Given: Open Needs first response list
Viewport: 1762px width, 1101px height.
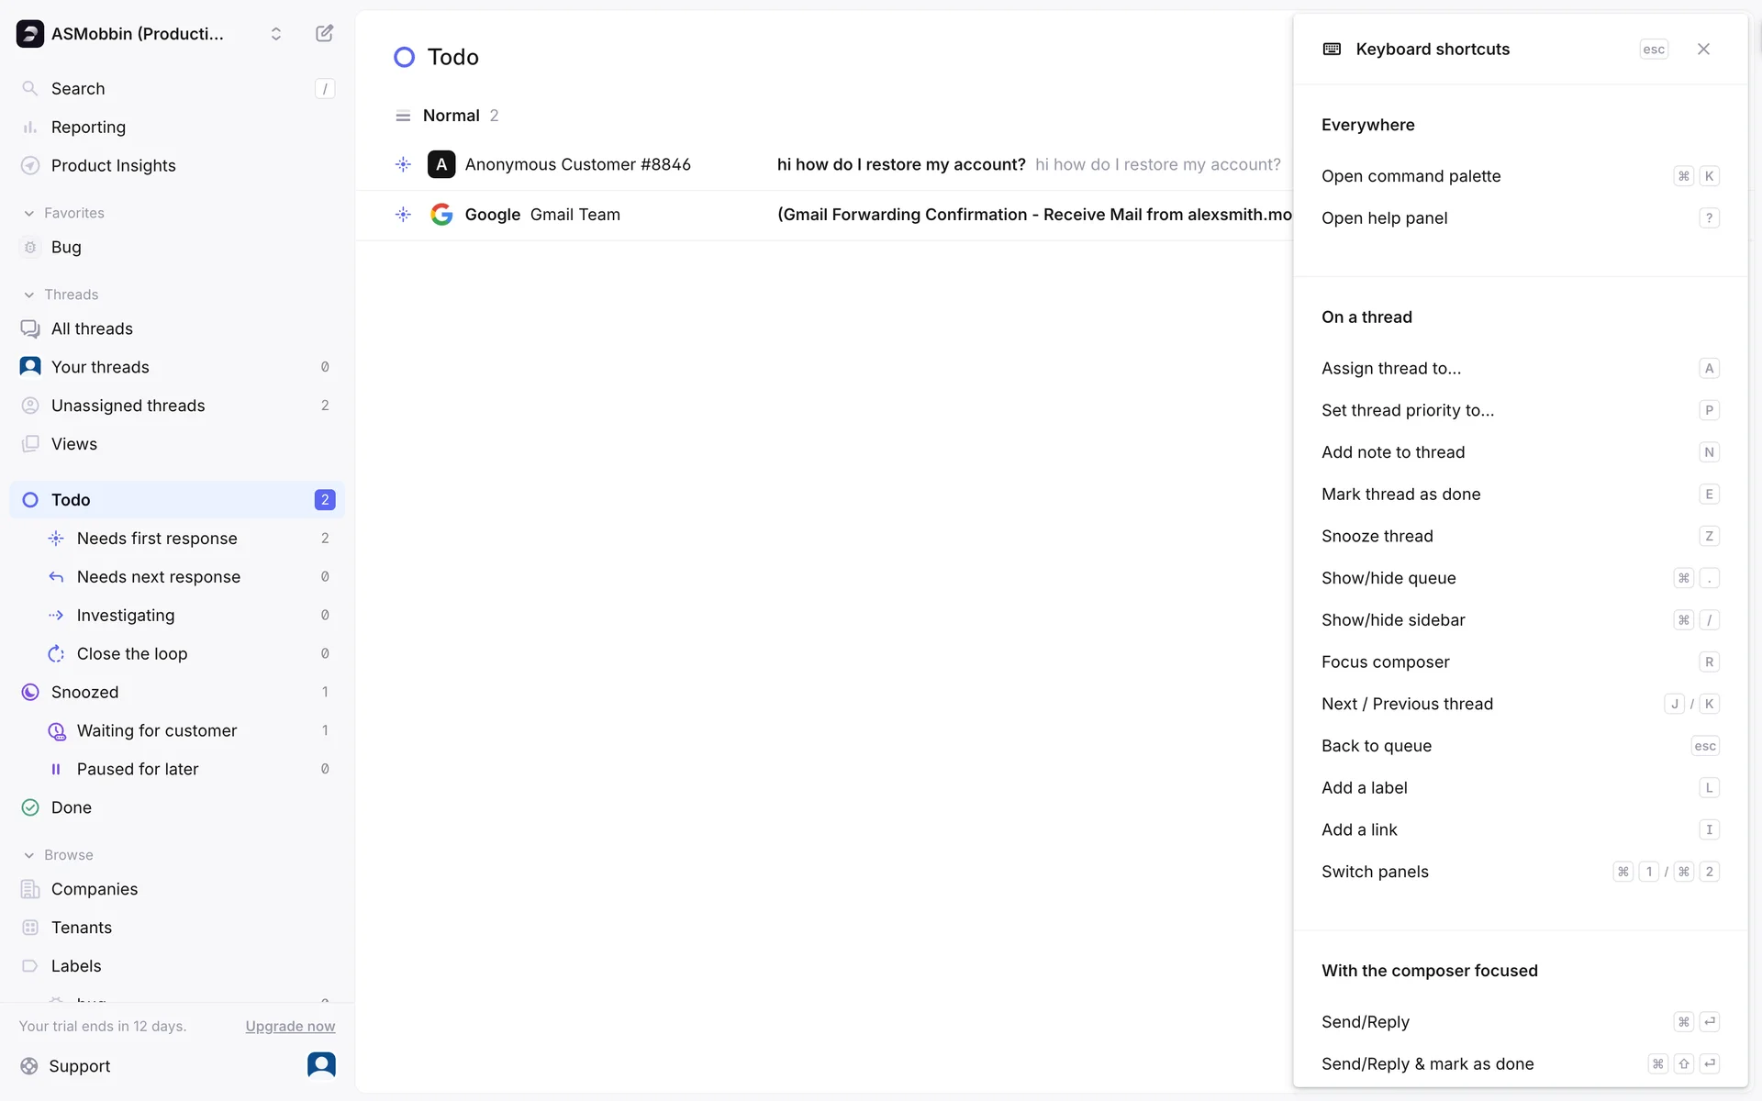Looking at the screenshot, I should tap(157, 539).
